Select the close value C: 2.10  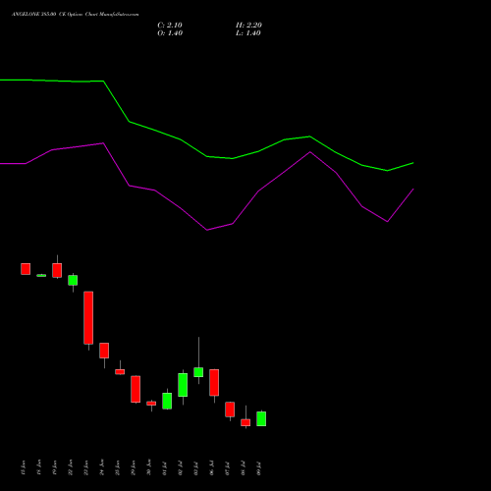[x=170, y=26]
